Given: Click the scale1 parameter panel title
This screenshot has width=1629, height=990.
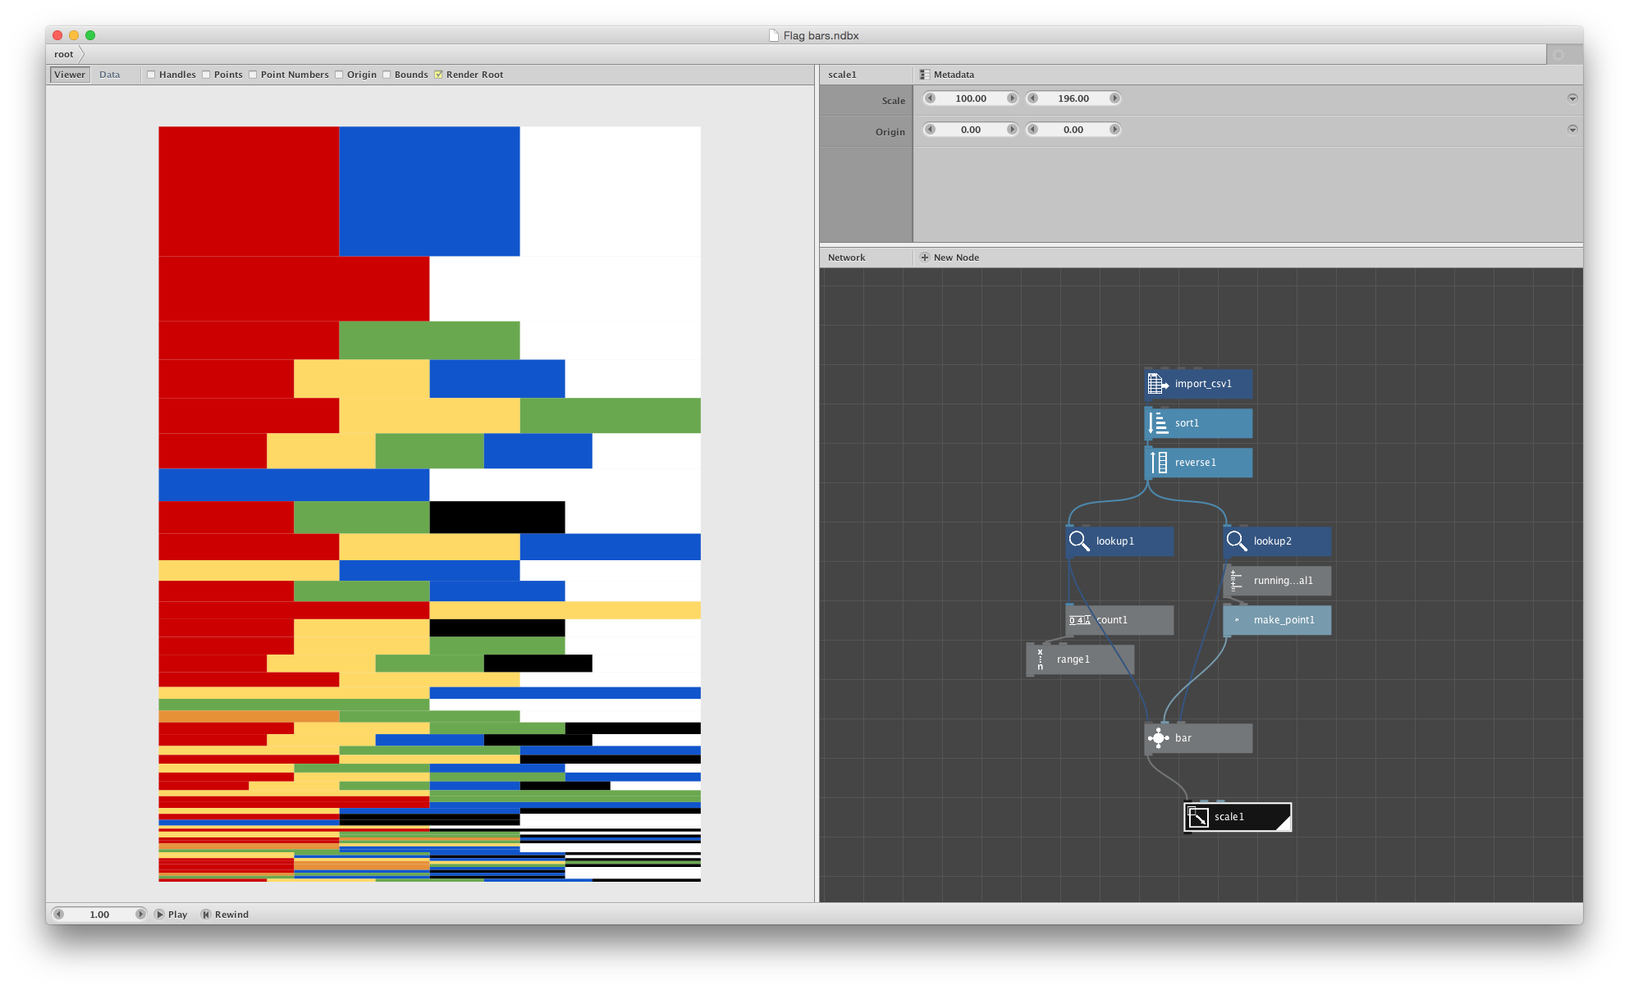Looking at the screenshot, I should (842, 75).
